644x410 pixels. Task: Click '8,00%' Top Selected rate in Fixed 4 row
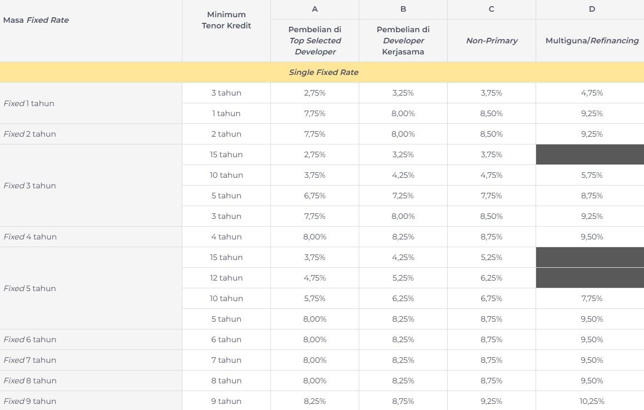pyautogui.click(x=315, y=237)
